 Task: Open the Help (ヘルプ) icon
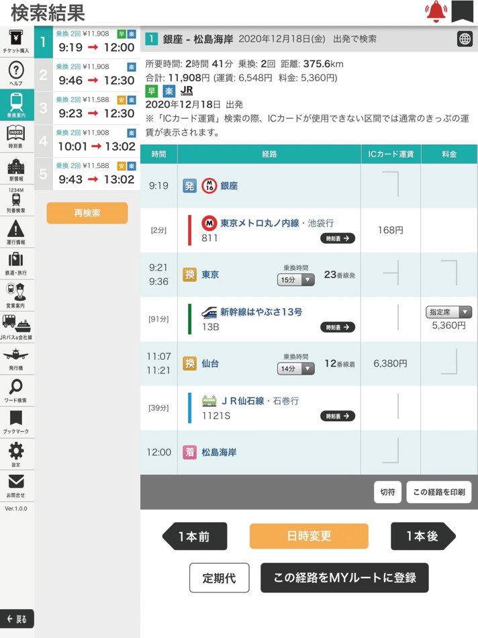[16, 74]
